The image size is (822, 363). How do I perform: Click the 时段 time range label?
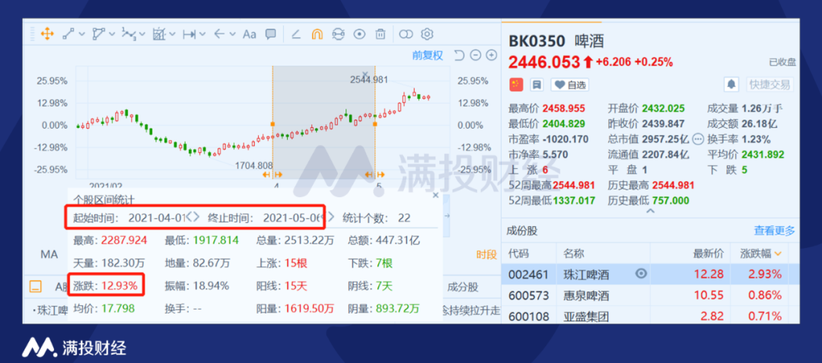[x=486, y=255]
